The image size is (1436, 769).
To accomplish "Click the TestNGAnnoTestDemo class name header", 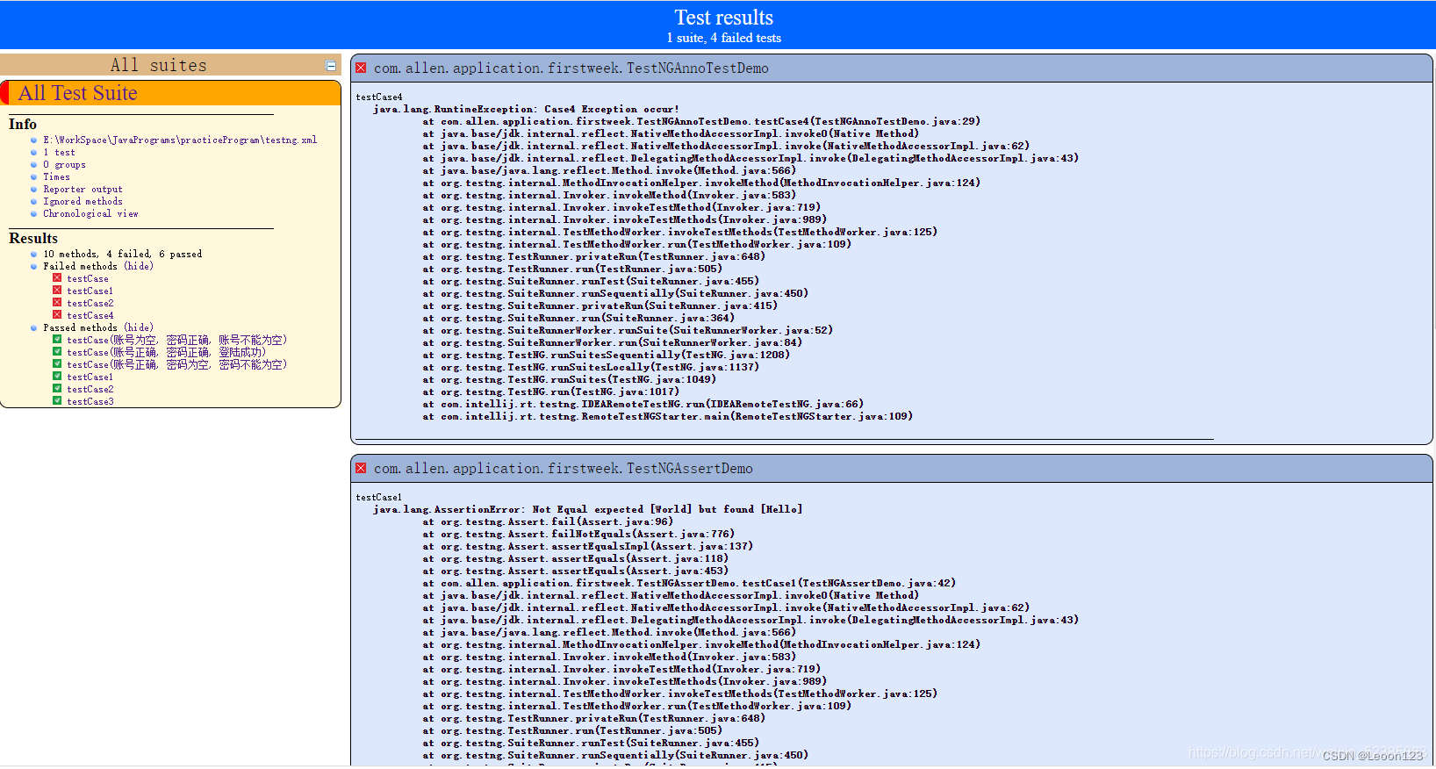I will click(x=571, y=68).
